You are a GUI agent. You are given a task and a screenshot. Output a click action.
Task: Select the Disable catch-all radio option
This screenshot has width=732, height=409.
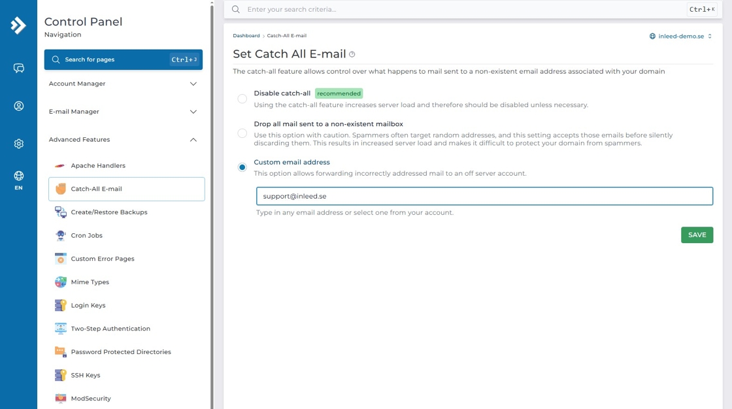click(242, 99)
